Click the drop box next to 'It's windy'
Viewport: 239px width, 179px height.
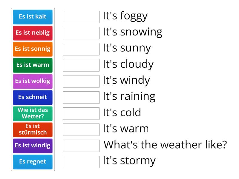tap(81, 81)
